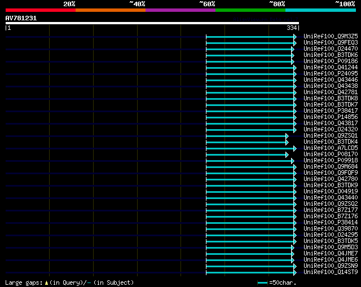Screen dimensions: 361x287
Task: Select UniRef100_Q9M5D3 label
Action: [x=331, y=248]
